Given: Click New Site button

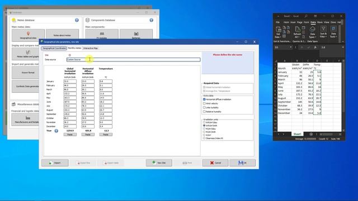Looking at the screenshot, I should pos(159,162).
